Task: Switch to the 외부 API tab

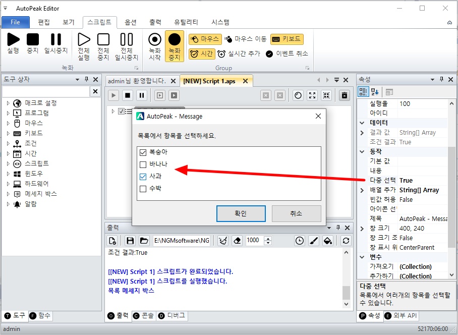Action: click(x=401, y=316)
